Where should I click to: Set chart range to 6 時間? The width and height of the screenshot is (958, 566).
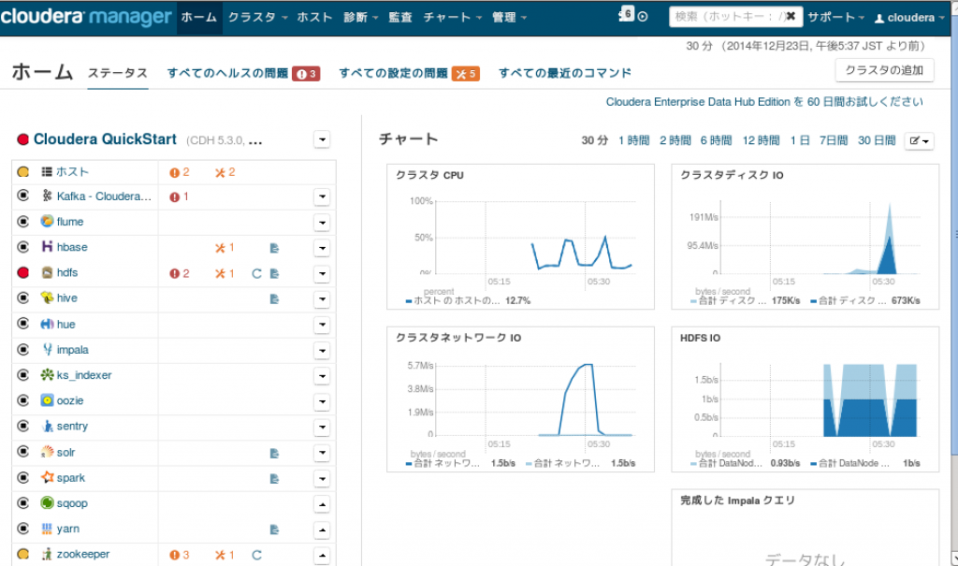coord(716,140)
